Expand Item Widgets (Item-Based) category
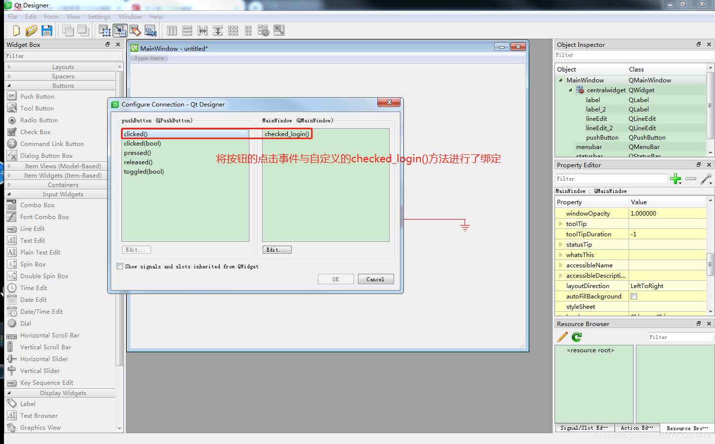715x444 pixels. (x=9, y=175)
